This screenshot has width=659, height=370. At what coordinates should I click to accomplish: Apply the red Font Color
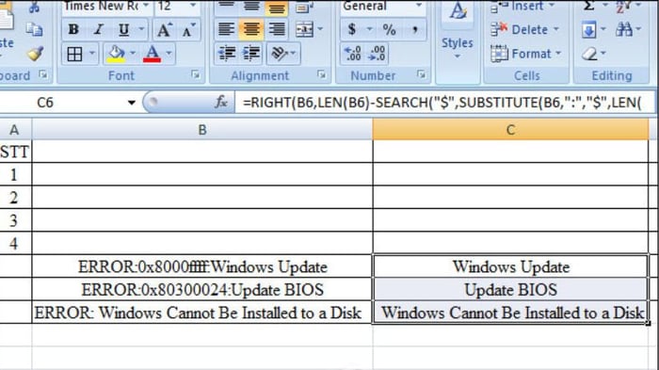coord(152,54)
